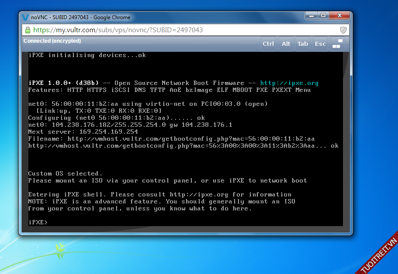Click the Vultr logo in title bar
The height and width of the screenshot is (274, 398).
point(25,17)
